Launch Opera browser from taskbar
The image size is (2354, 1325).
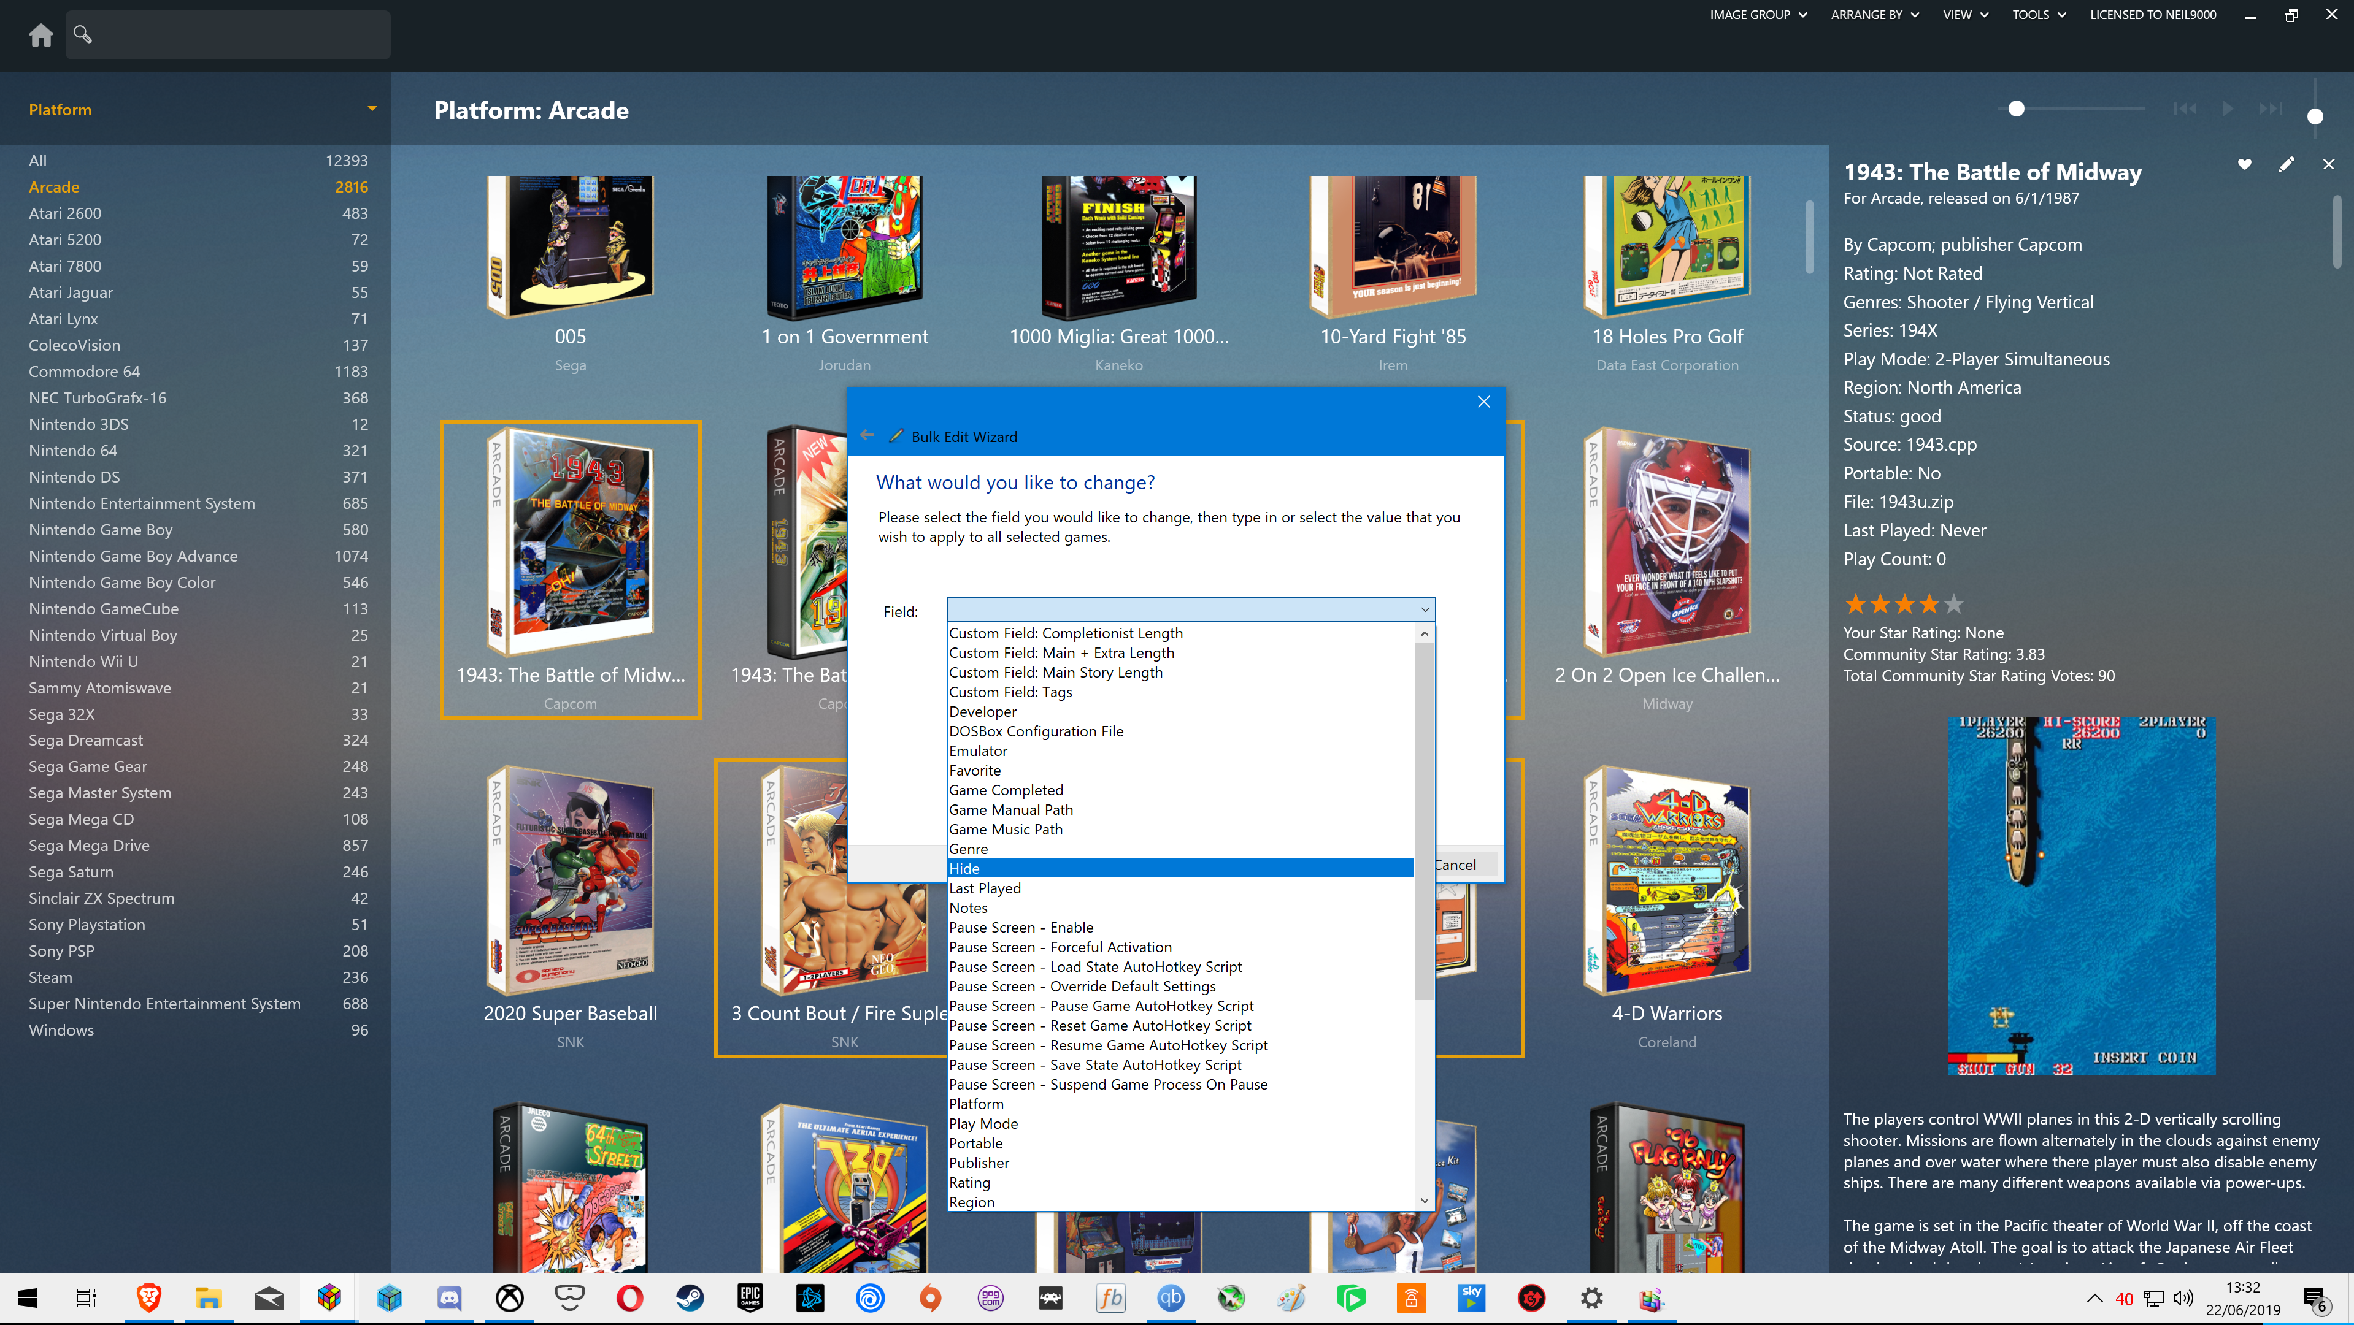(x=629, y=1299)
